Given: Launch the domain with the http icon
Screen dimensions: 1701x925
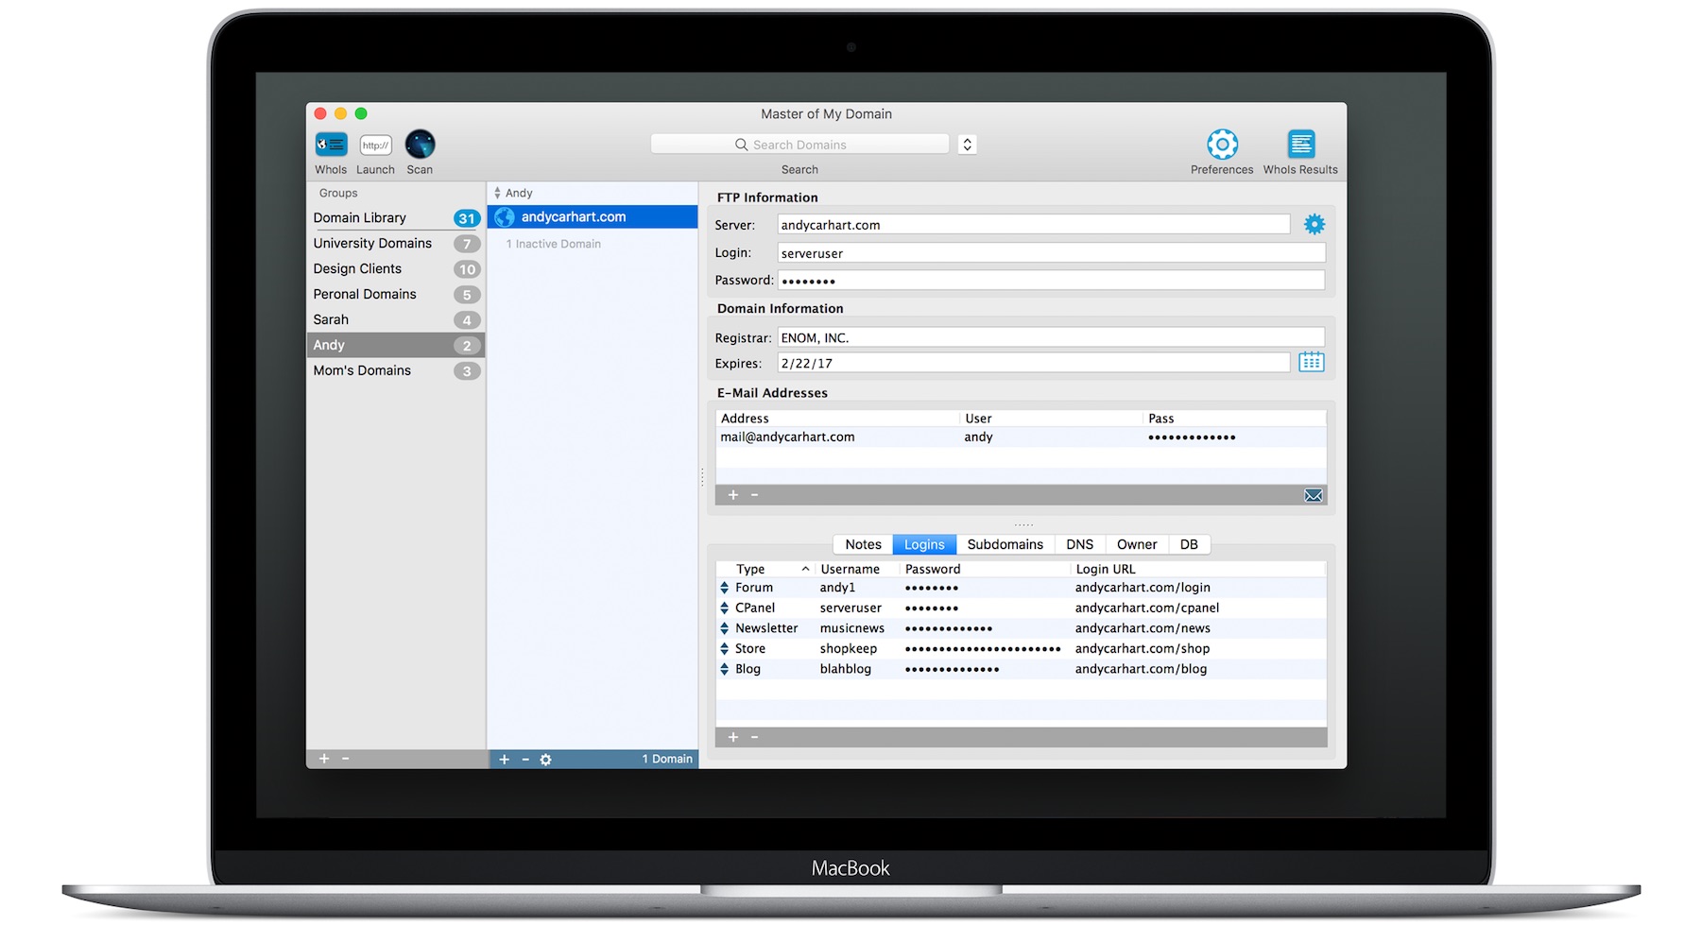Looking at the screenshot, I should tap(375, 145).
